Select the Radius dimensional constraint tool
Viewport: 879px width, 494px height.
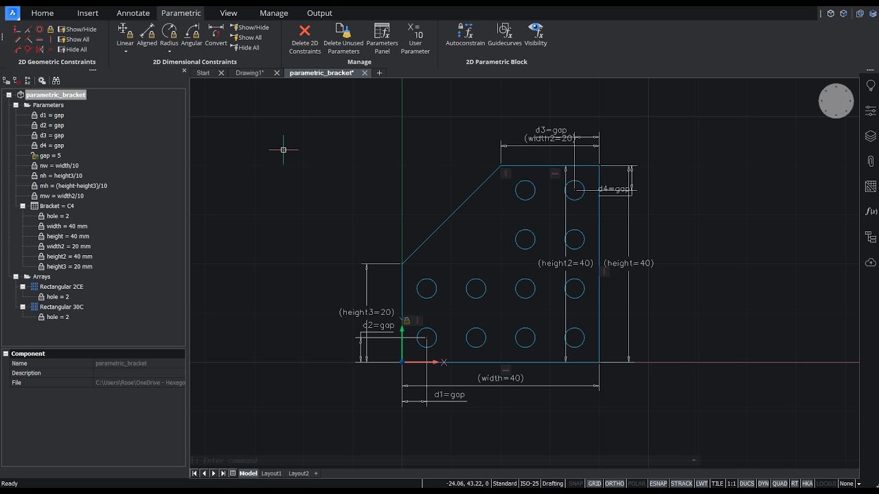pyautogui.click(x=169, y=35)
